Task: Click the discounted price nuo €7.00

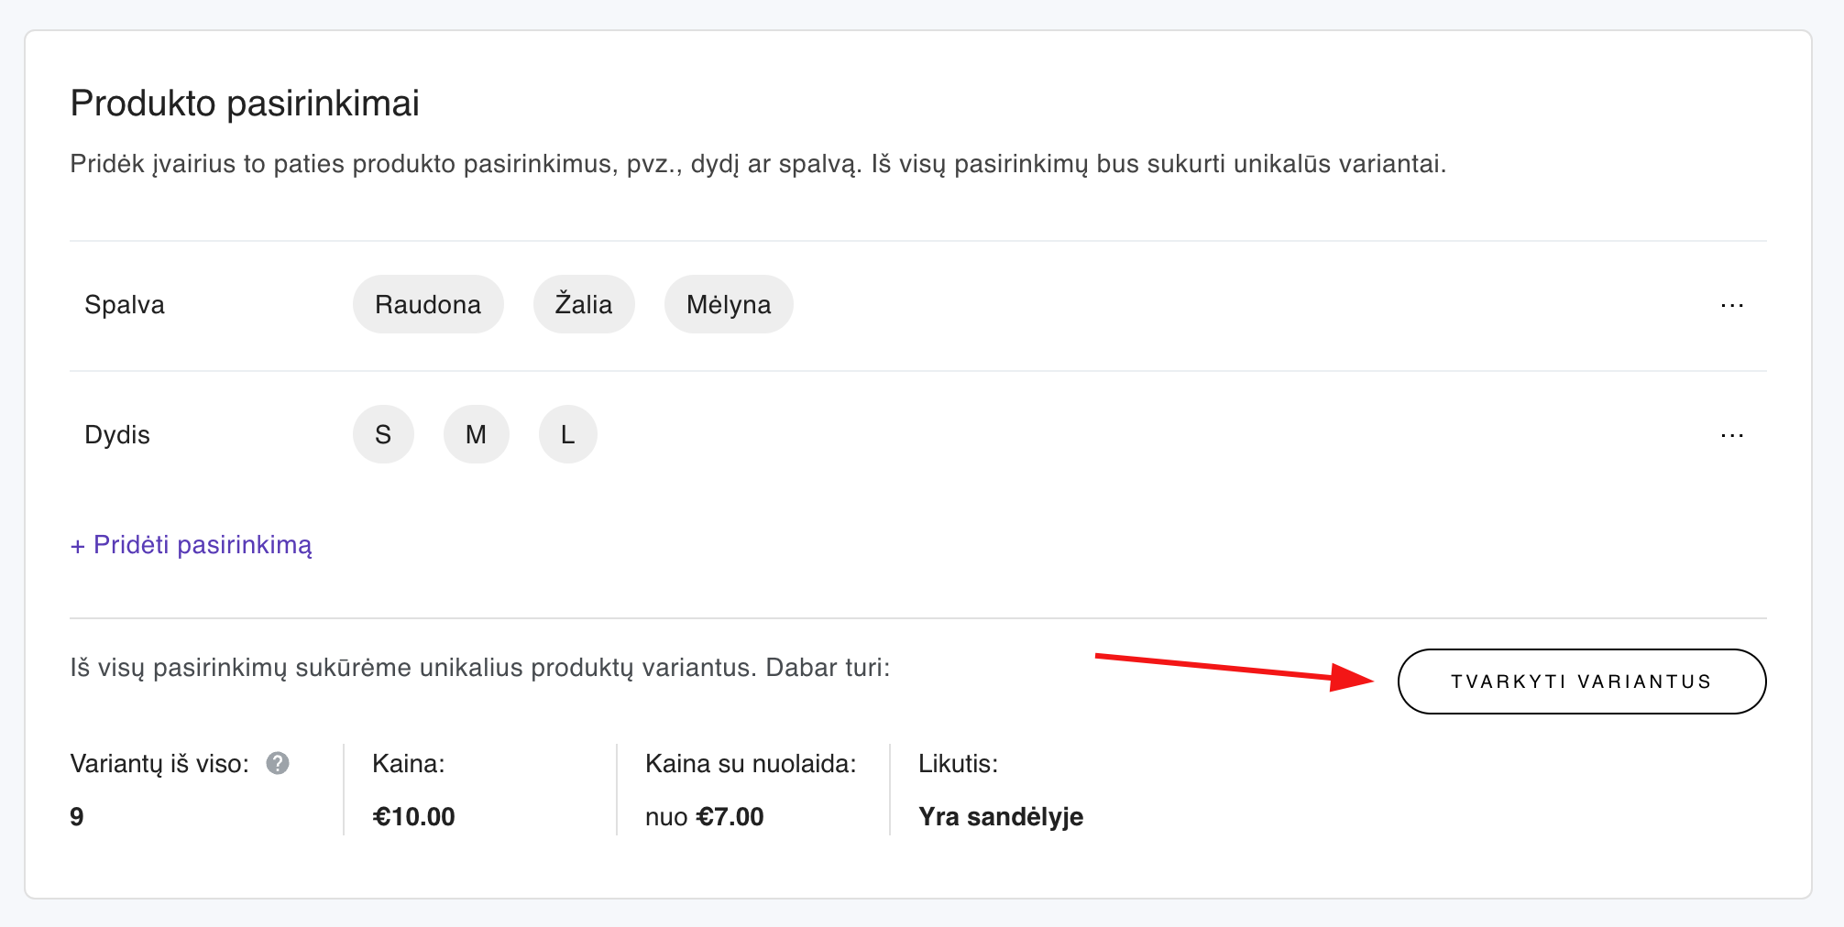Action: pyautogui.click(x=704, y=816)
